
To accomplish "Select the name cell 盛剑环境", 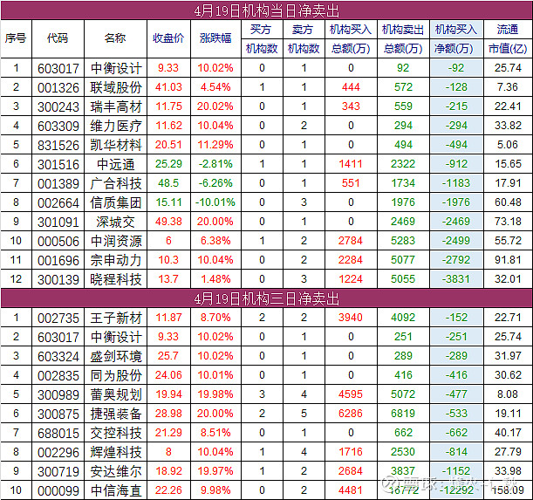I will [x=116, y=357].
